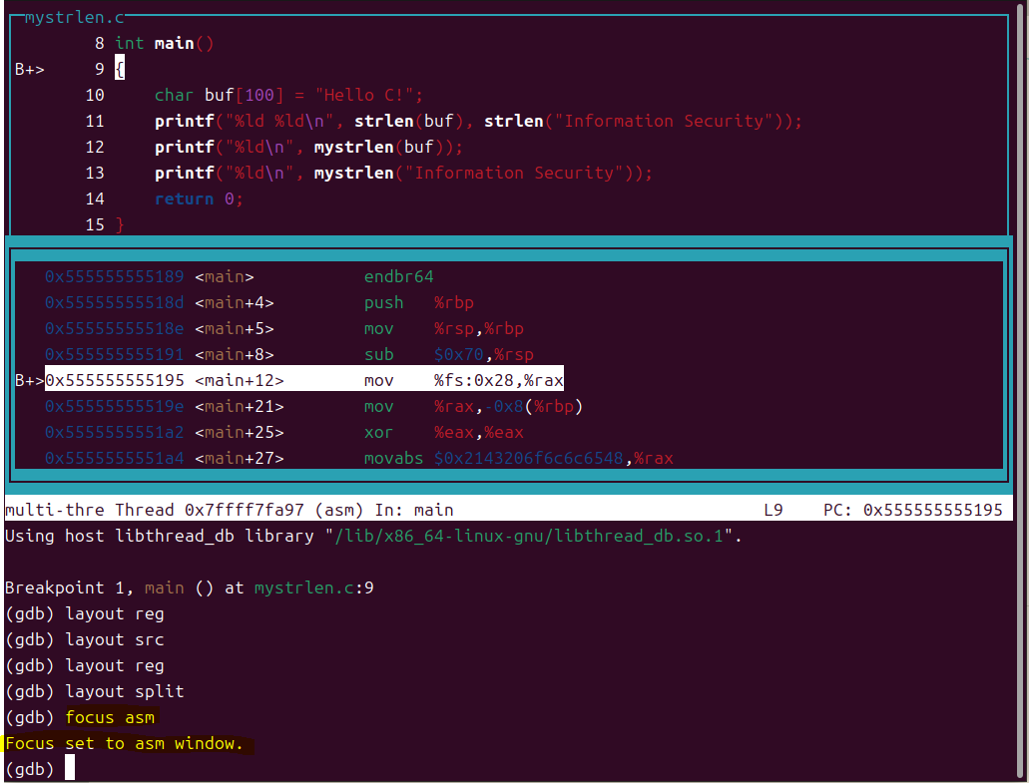Click the 'Focus set to asm window.' message
Image resolution: width=1029 pixels, height=783 pixels.
point(125,744)
